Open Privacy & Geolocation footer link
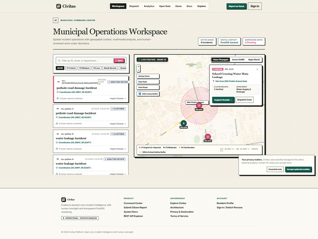The image size is (318, 239). pos(182,212)
